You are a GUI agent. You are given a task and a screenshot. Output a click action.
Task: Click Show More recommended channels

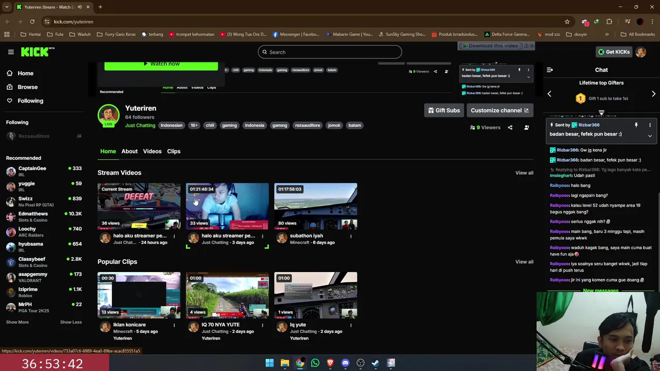[x=18, y=322]
